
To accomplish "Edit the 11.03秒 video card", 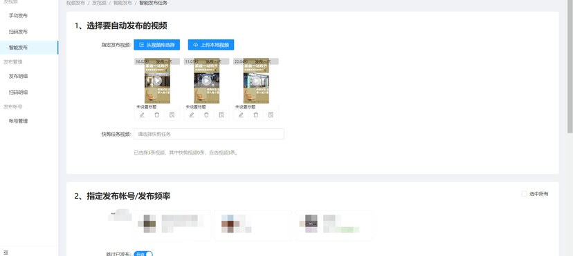I will pyautogui.click(x=192, y=115).
